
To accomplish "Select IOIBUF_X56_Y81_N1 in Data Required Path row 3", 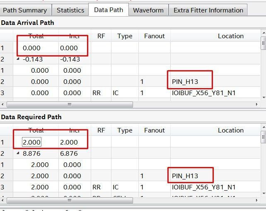I will click(x=203, y=187).
